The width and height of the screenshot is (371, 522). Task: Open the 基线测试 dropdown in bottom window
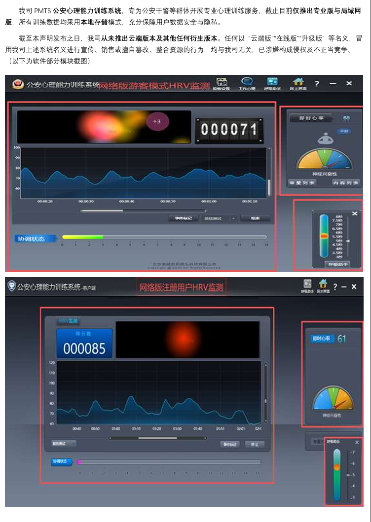64,444
